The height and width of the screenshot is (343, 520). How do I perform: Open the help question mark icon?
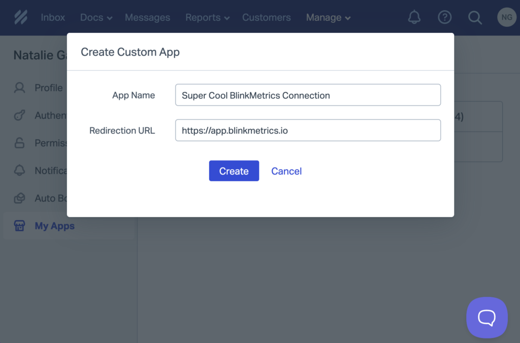click(x=445, y=17)
